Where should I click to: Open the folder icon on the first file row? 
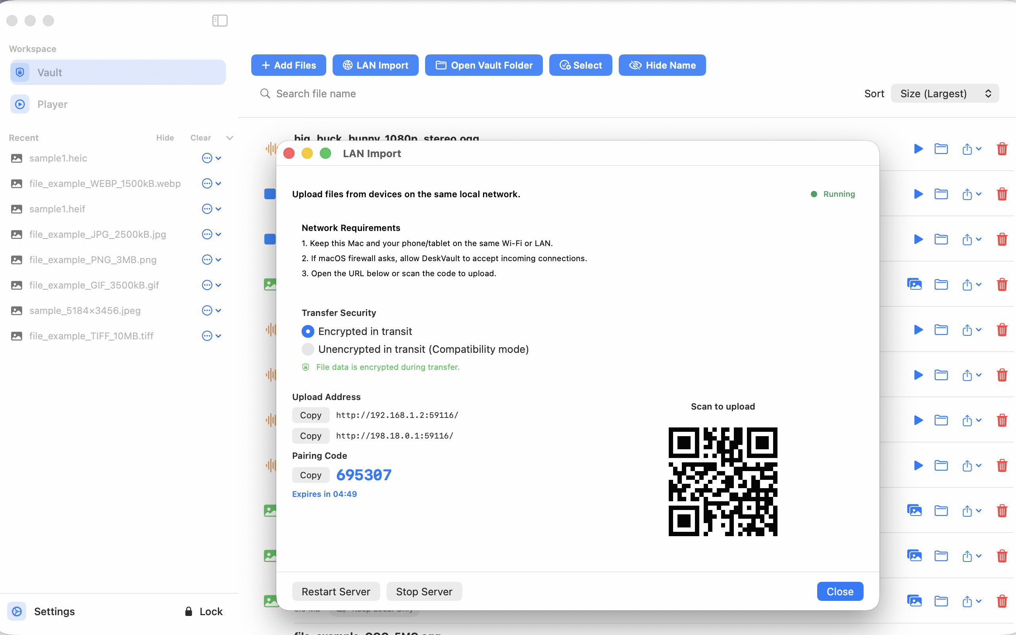[x=941, y=149]
